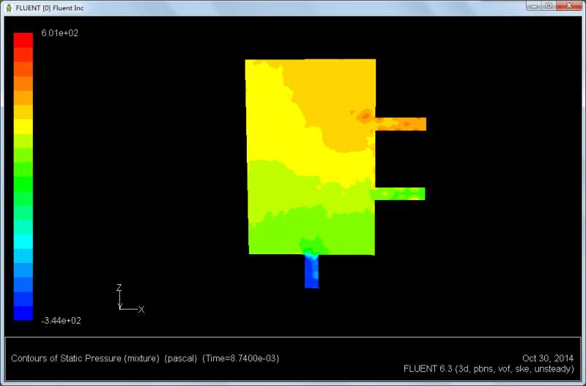Viewport: 586px width, 386px height.
Task: Click the lower right outlet pipe contour
Action: coord(400,193)
